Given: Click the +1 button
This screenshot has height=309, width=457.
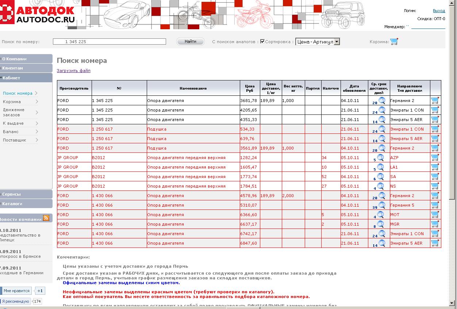Looking at the screenshot, I should point(40,291).
